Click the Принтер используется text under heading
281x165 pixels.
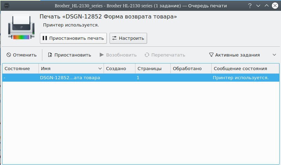pos(71,25)
